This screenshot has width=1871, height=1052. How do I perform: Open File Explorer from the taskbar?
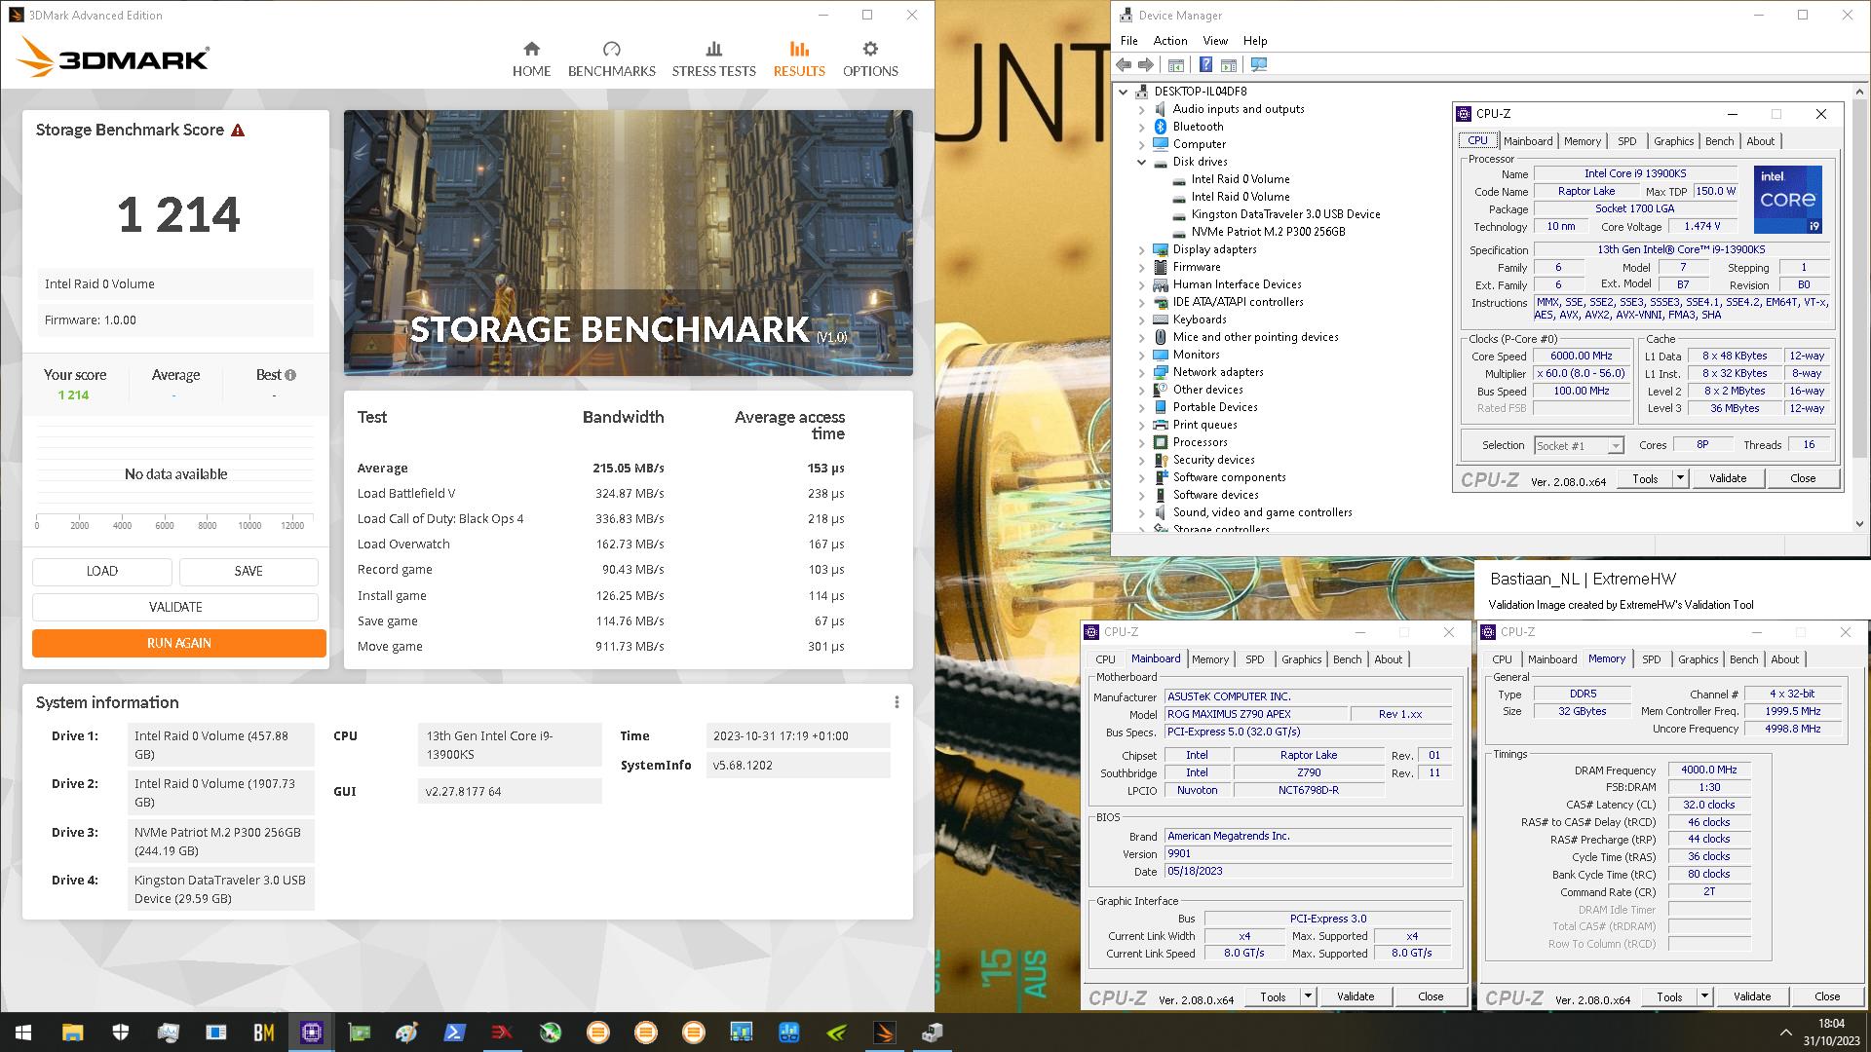point(72,1033)
